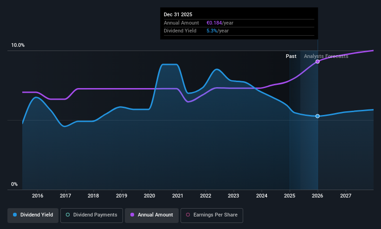Click the 2025 x-axis label
381x229 pixels.
tap(290, 196)
